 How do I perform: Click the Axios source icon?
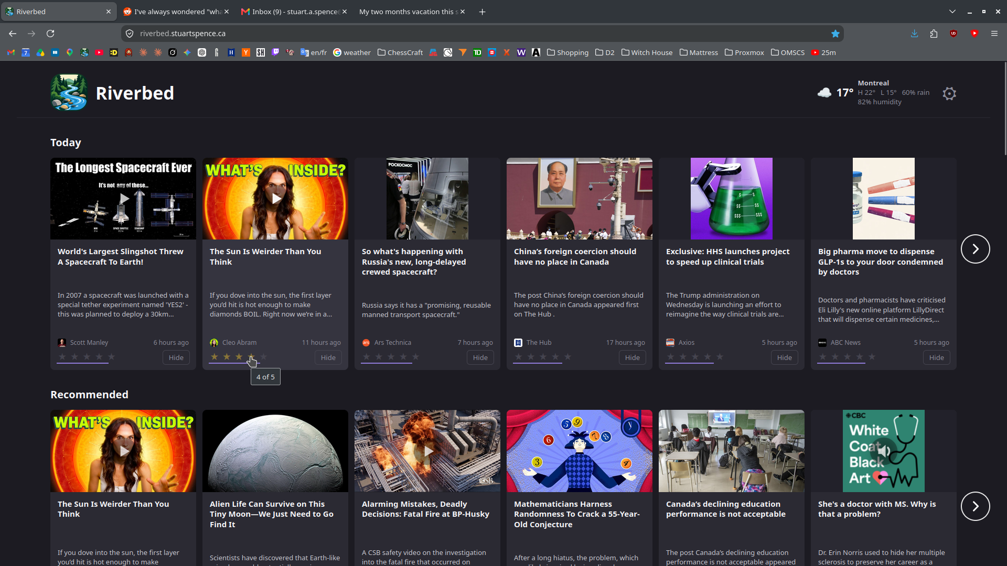tap(670, 343)
